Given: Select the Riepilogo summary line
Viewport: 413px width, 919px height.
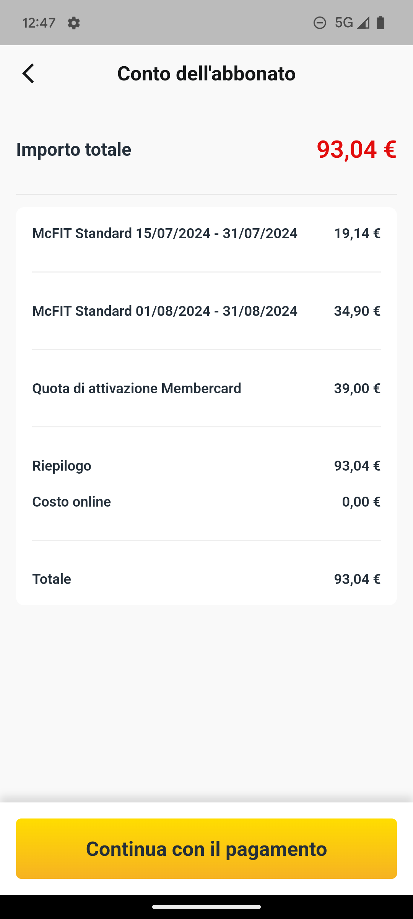Looking at the screenshot, I should (206, 466).
